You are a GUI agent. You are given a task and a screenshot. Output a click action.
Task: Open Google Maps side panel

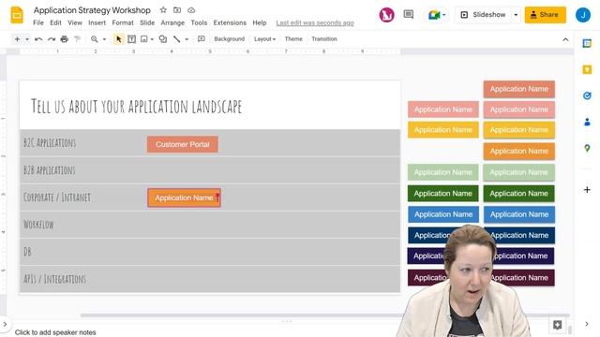(x=587, y=148)
